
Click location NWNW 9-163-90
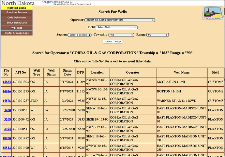click(97, 82)
